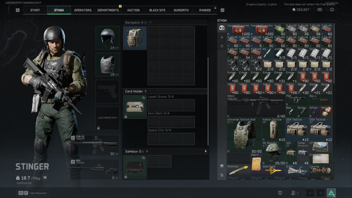352x198 pixels.
Task: Select the first Field First Aid Kit
Action: click(x=238, y=29)
